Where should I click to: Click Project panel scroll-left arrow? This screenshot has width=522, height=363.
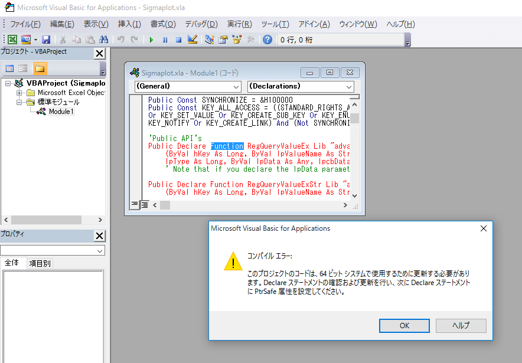pos(6,220)
